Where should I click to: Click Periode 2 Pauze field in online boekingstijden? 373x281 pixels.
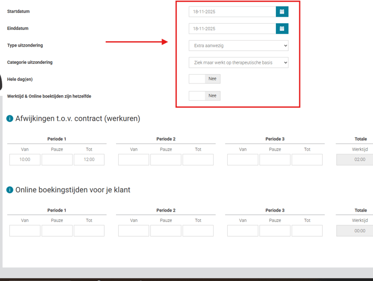(166, 231)
